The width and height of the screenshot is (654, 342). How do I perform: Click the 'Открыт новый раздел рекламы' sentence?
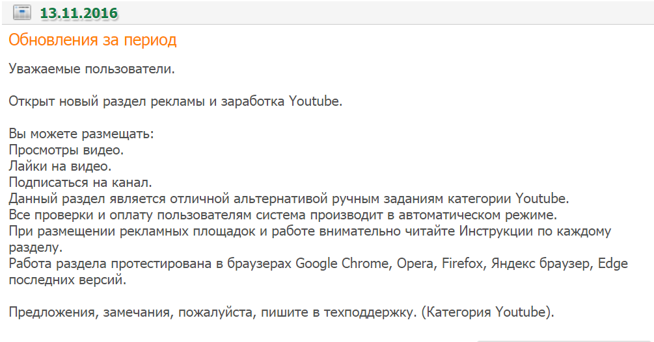coord(176,101)
